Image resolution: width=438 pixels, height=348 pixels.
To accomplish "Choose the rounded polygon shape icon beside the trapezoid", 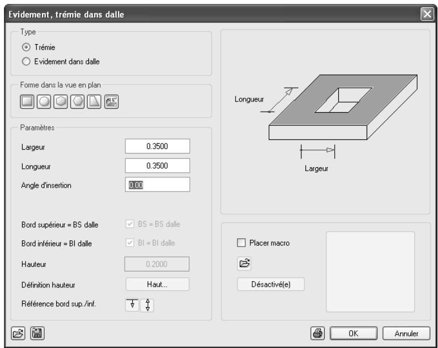I will 78,101.
